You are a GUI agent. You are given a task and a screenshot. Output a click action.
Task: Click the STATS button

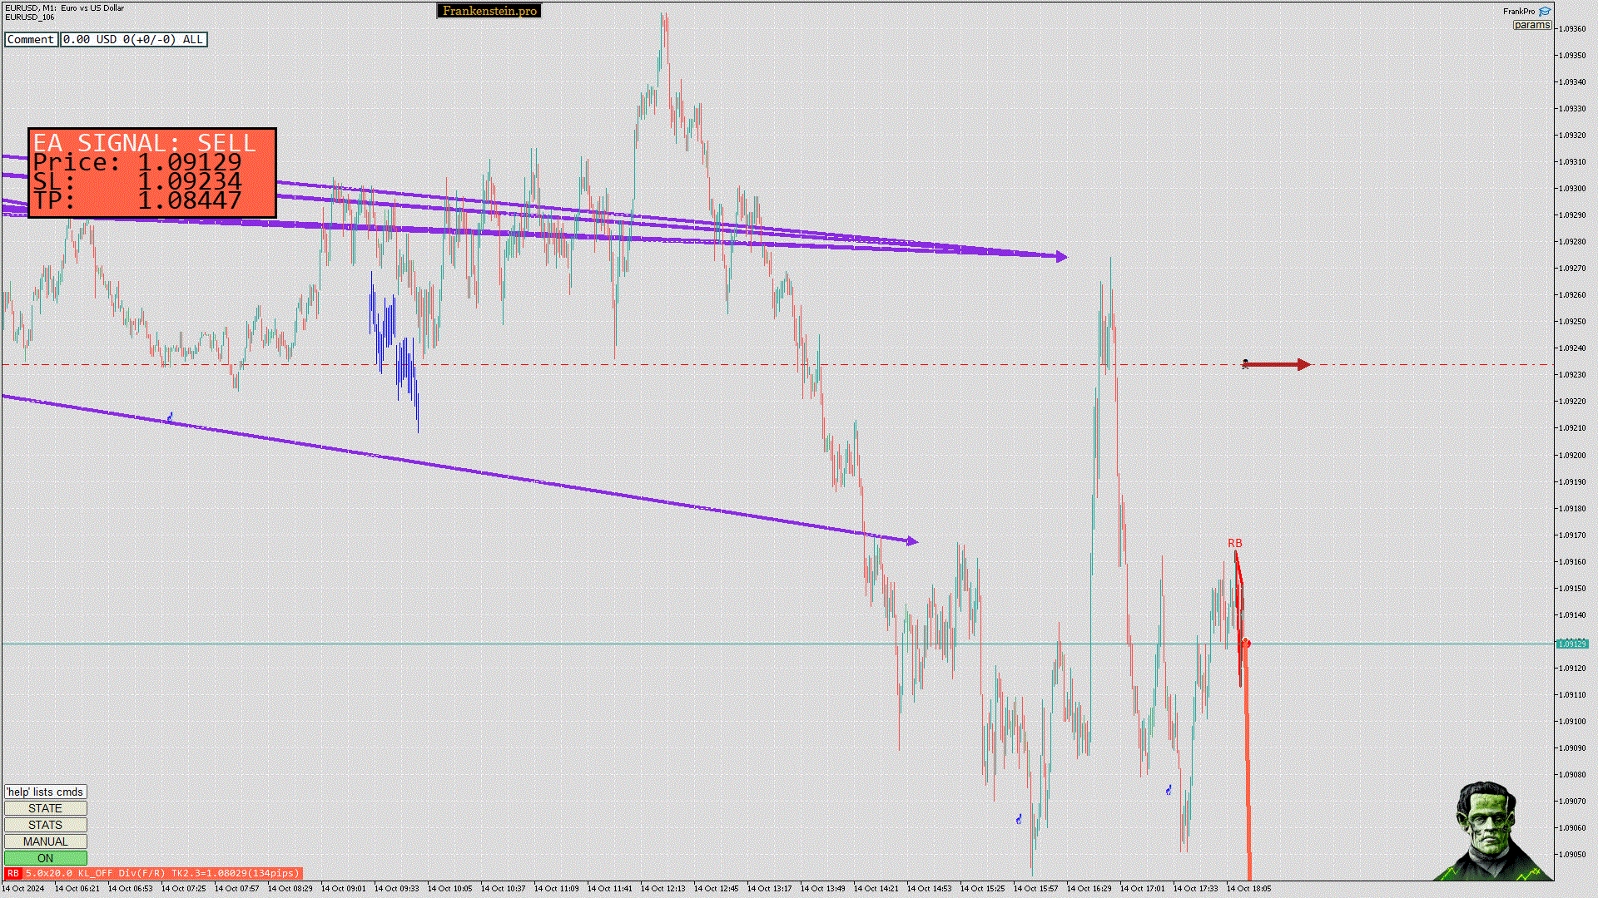point(45,825)
